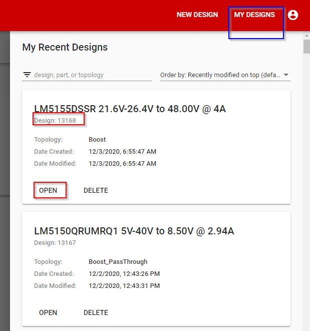310x331 pixels.
Task: Expand the Order by dropdown arrow
Action: pyautogui.click(x=286, y=75)
